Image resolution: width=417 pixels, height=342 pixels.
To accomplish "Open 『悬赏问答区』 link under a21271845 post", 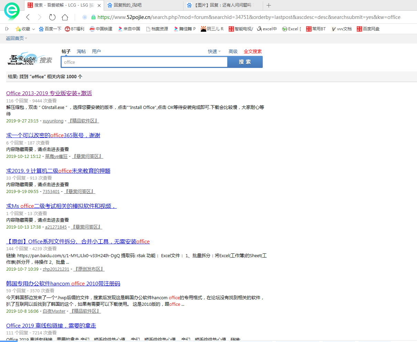I will coord(86,227).
